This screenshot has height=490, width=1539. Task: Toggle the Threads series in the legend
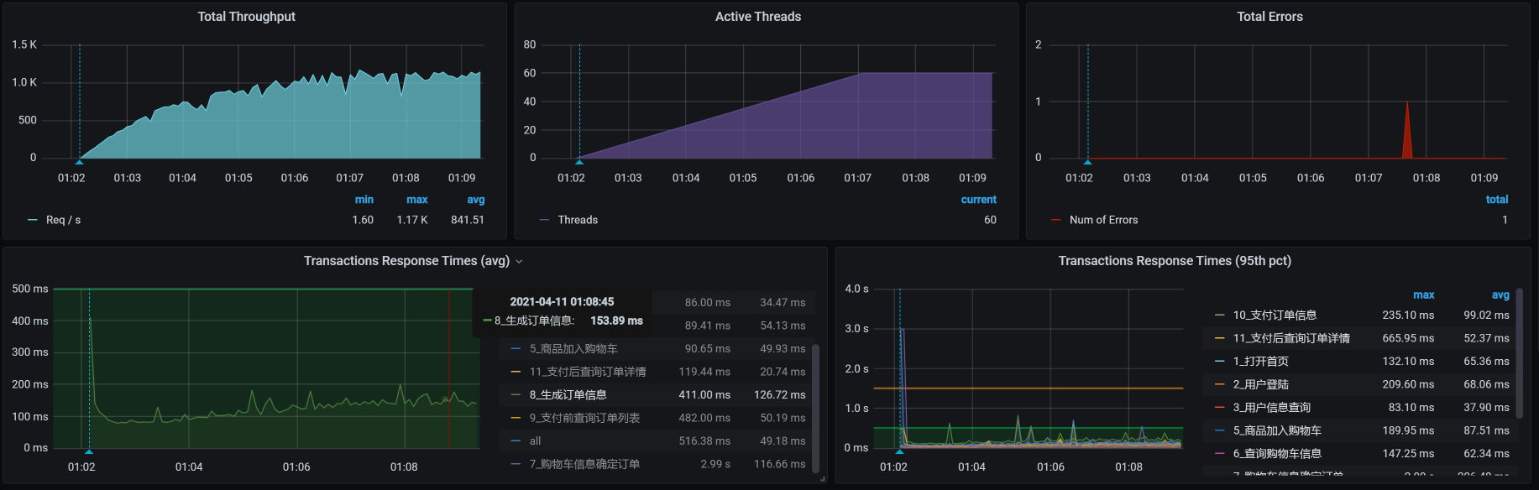pyautogui.click(x=578, y=220)
